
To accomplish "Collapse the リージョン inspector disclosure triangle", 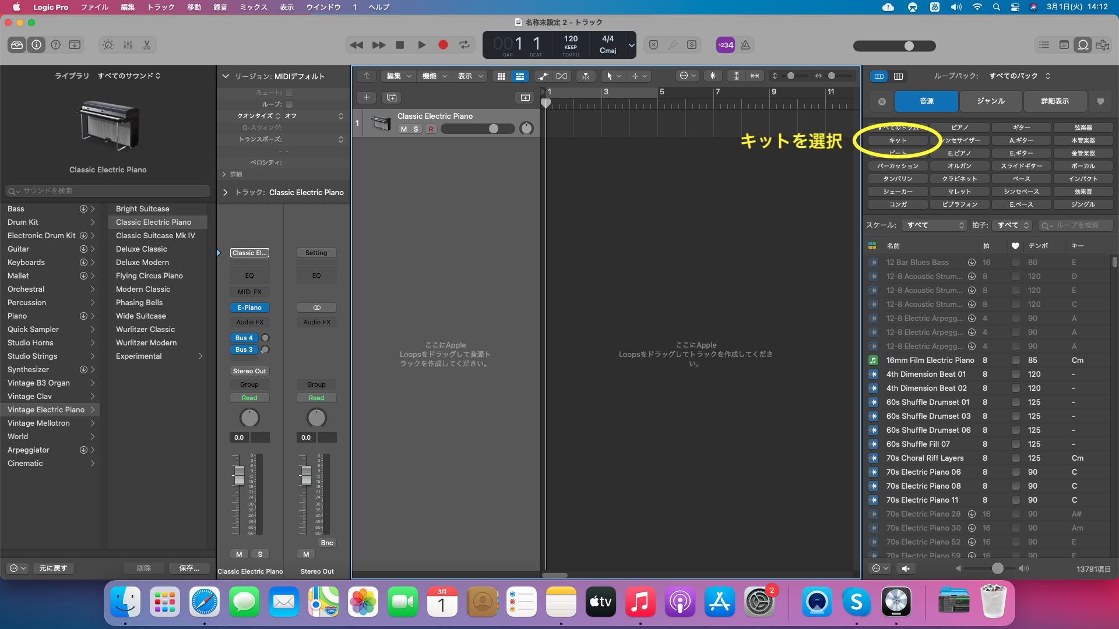I will click(226, 76).
